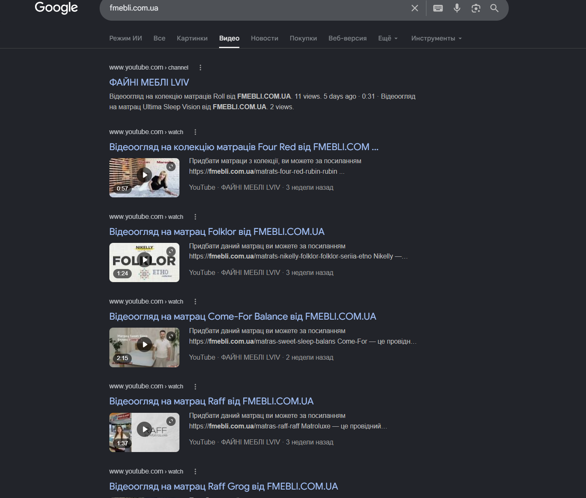586x498 pixels.
Task: Play the Folklor video preview
Action: pos(144,260)
